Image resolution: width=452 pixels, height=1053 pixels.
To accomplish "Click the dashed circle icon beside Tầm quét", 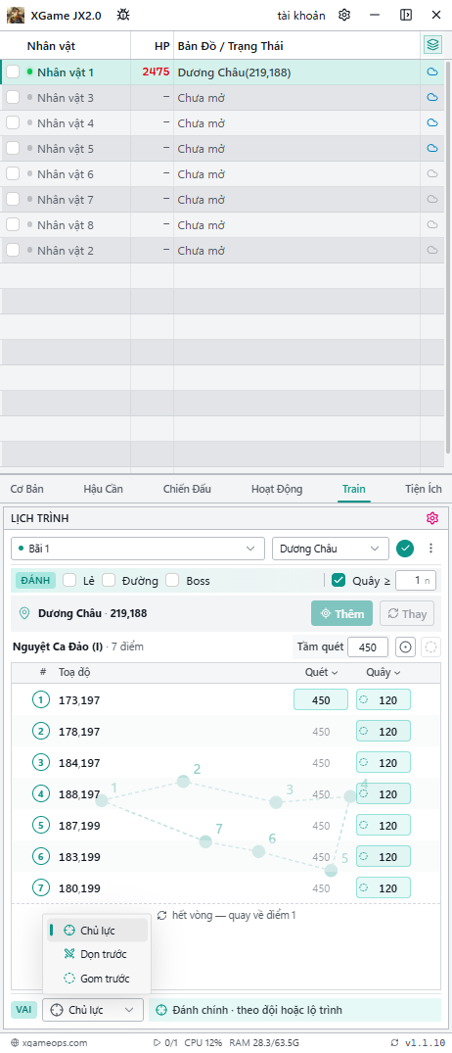I will coord(431,646).
